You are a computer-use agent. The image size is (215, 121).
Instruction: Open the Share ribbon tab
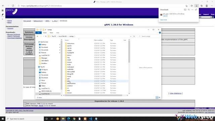pyautogui.click(x=51, y=33)
